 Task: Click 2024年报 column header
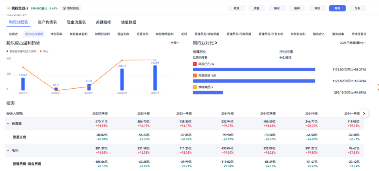(x=227, y=113)
